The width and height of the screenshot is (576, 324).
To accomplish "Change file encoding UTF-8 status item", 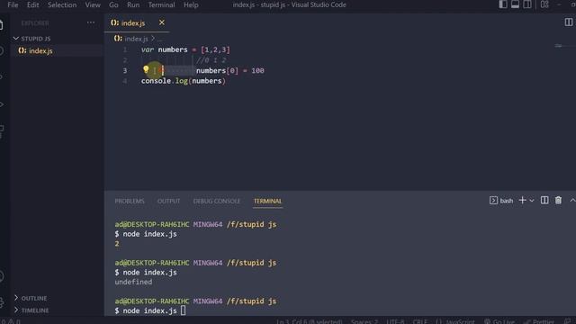I will [x=395, y=321].
